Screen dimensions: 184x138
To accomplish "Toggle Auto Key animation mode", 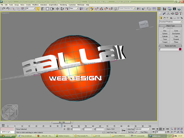I will pos(131,129).
